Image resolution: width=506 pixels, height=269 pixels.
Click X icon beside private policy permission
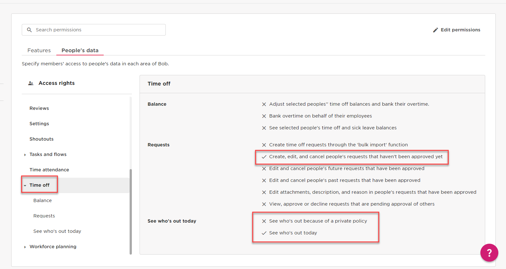[x=264, y=221]
